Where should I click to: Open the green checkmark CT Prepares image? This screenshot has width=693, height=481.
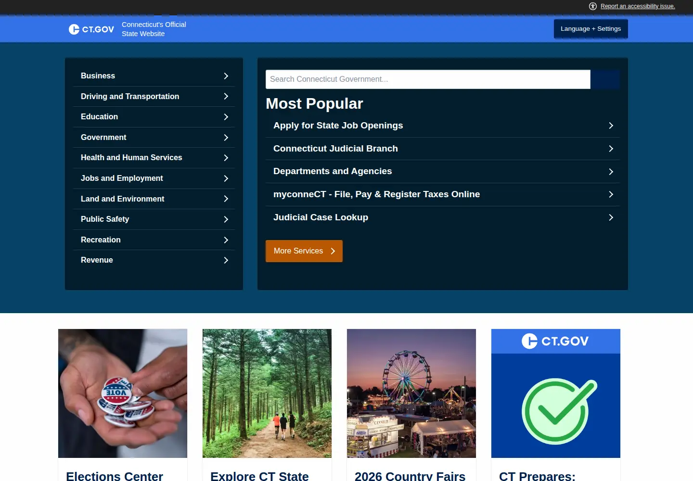click(556, 393)
